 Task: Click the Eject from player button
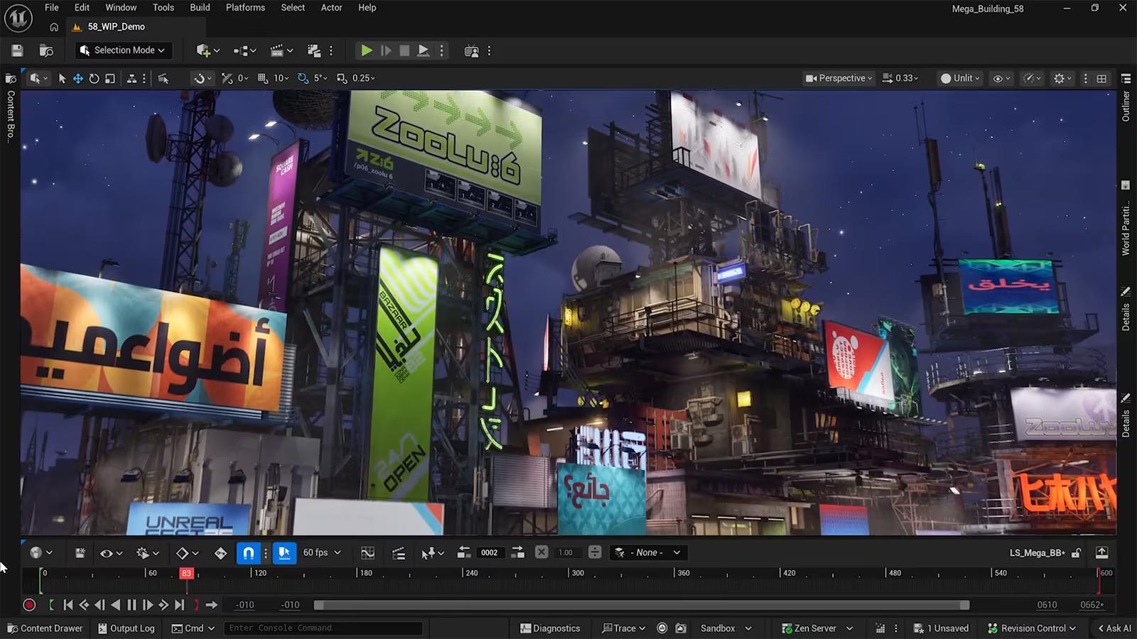[x=424, y=50]
